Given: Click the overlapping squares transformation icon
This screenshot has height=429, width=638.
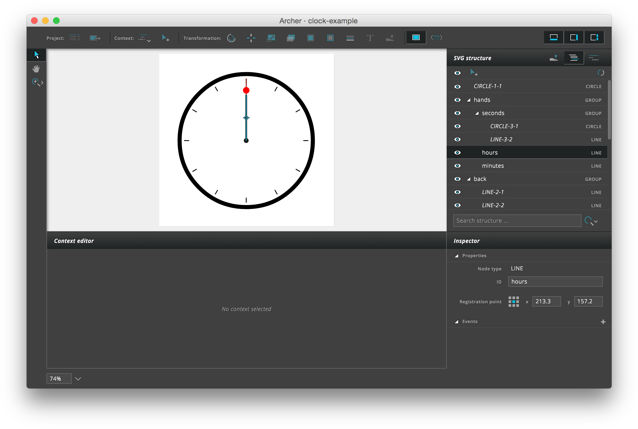Looking at the screenshot, I should pyautogui.click(x=291, y=38).
